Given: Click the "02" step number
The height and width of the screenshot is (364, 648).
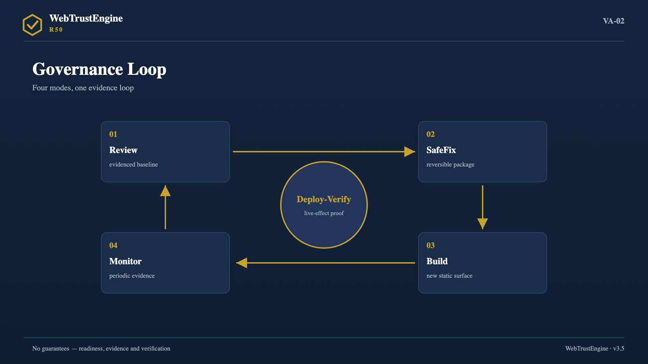Looking at the screenshot, I should point(431,134).
